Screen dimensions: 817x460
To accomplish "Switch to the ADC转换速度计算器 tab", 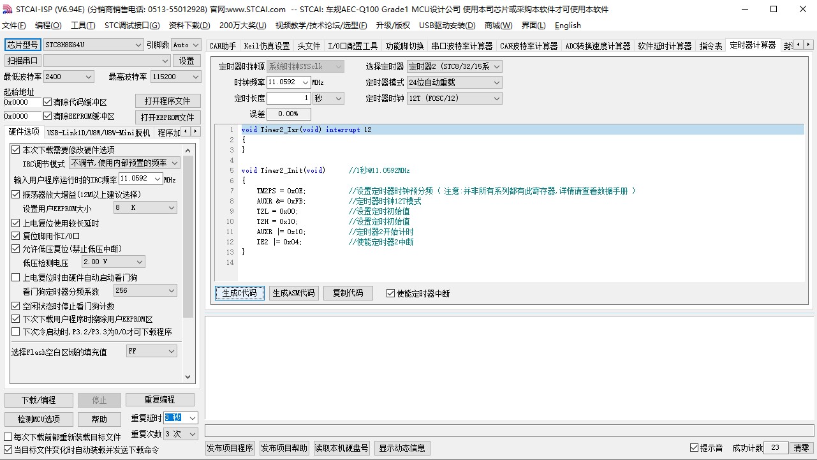I will 598,46.
